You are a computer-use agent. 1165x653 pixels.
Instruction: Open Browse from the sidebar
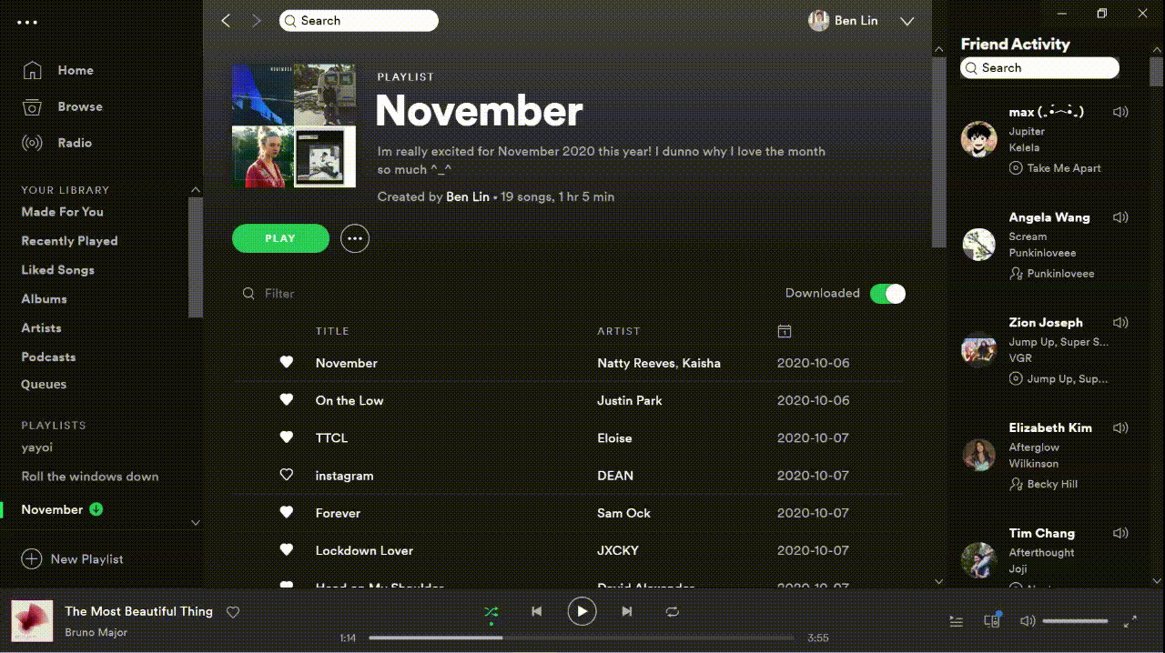(x=80, y=106)
